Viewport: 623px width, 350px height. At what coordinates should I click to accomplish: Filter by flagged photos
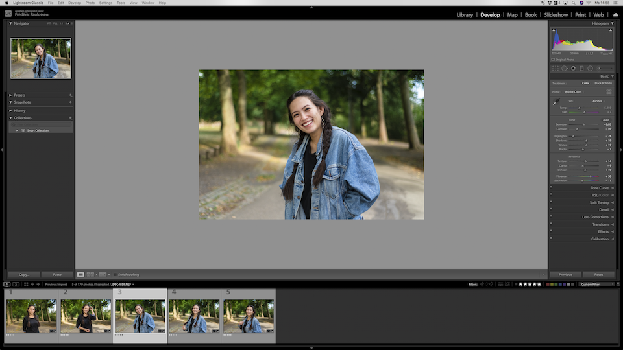coord(482,284)
